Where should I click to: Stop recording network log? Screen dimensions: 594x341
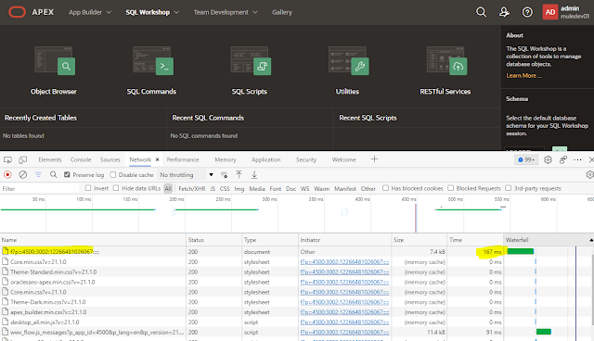click(x=7, y=174)
